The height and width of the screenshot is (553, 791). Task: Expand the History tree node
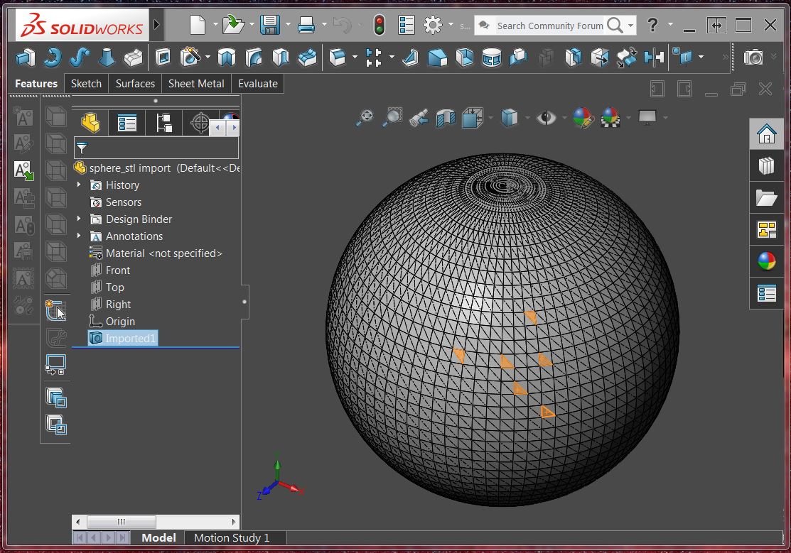79,185
